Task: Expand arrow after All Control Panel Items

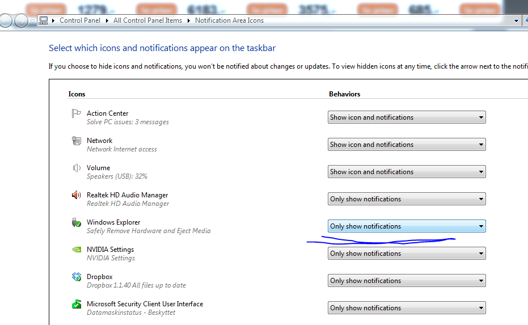Action: [188, 21]
